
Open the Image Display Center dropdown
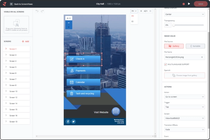(x=185, y=14)
